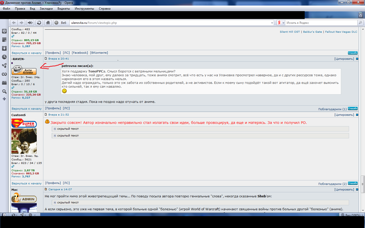Image resolution: width=365 pixels, height=228 pixels.
Task: Click [Цитировать] on the CustomS post
Action: [x=344, y=115]
